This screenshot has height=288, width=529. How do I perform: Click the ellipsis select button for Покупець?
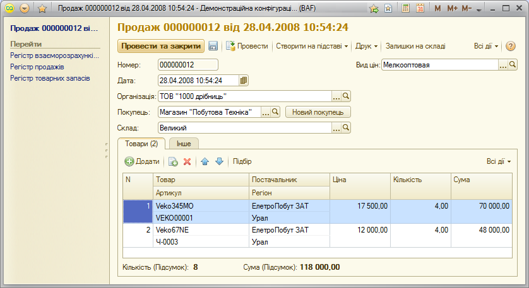(x=266, y=112)
